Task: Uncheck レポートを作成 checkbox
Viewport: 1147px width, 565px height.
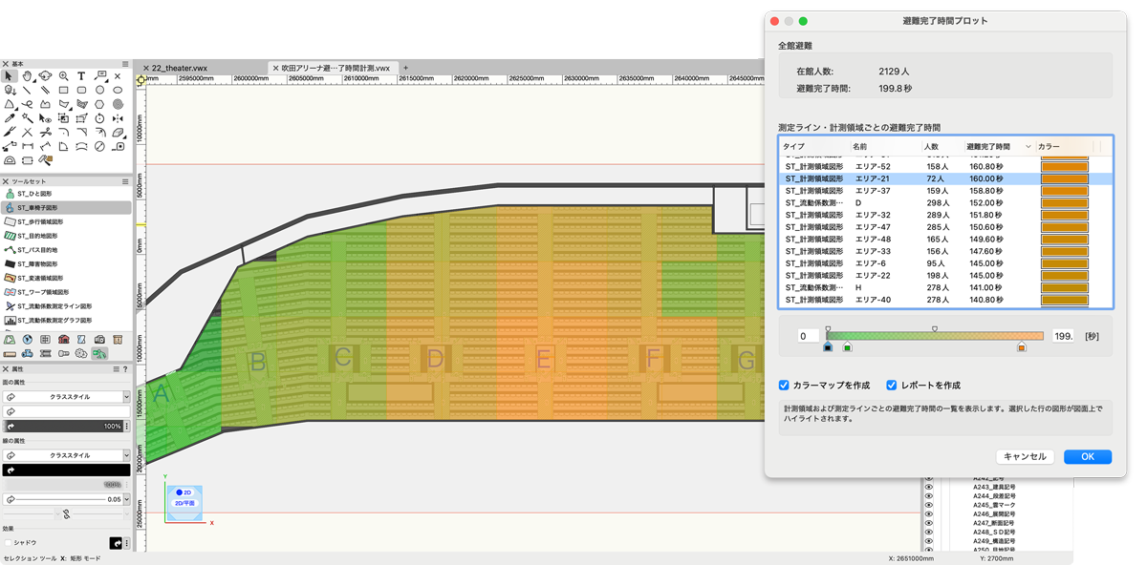Action: tap(892, 386)
